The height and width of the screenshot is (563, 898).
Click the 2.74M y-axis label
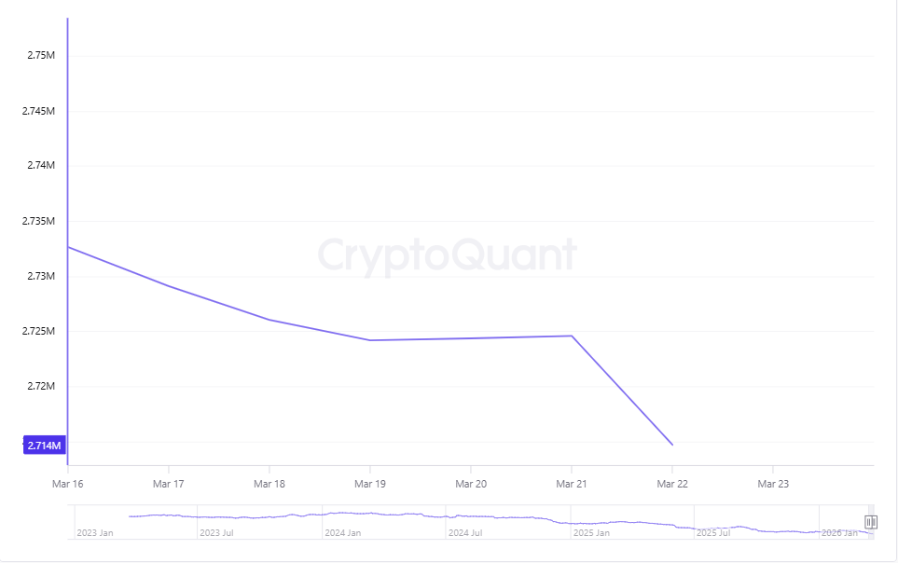tap(41, 166)
